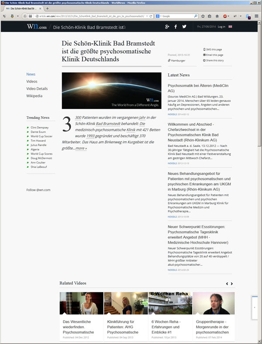Open trending topic Doug McDermott
This screenshot has width=262, height=344.
(x=41, y=158)
